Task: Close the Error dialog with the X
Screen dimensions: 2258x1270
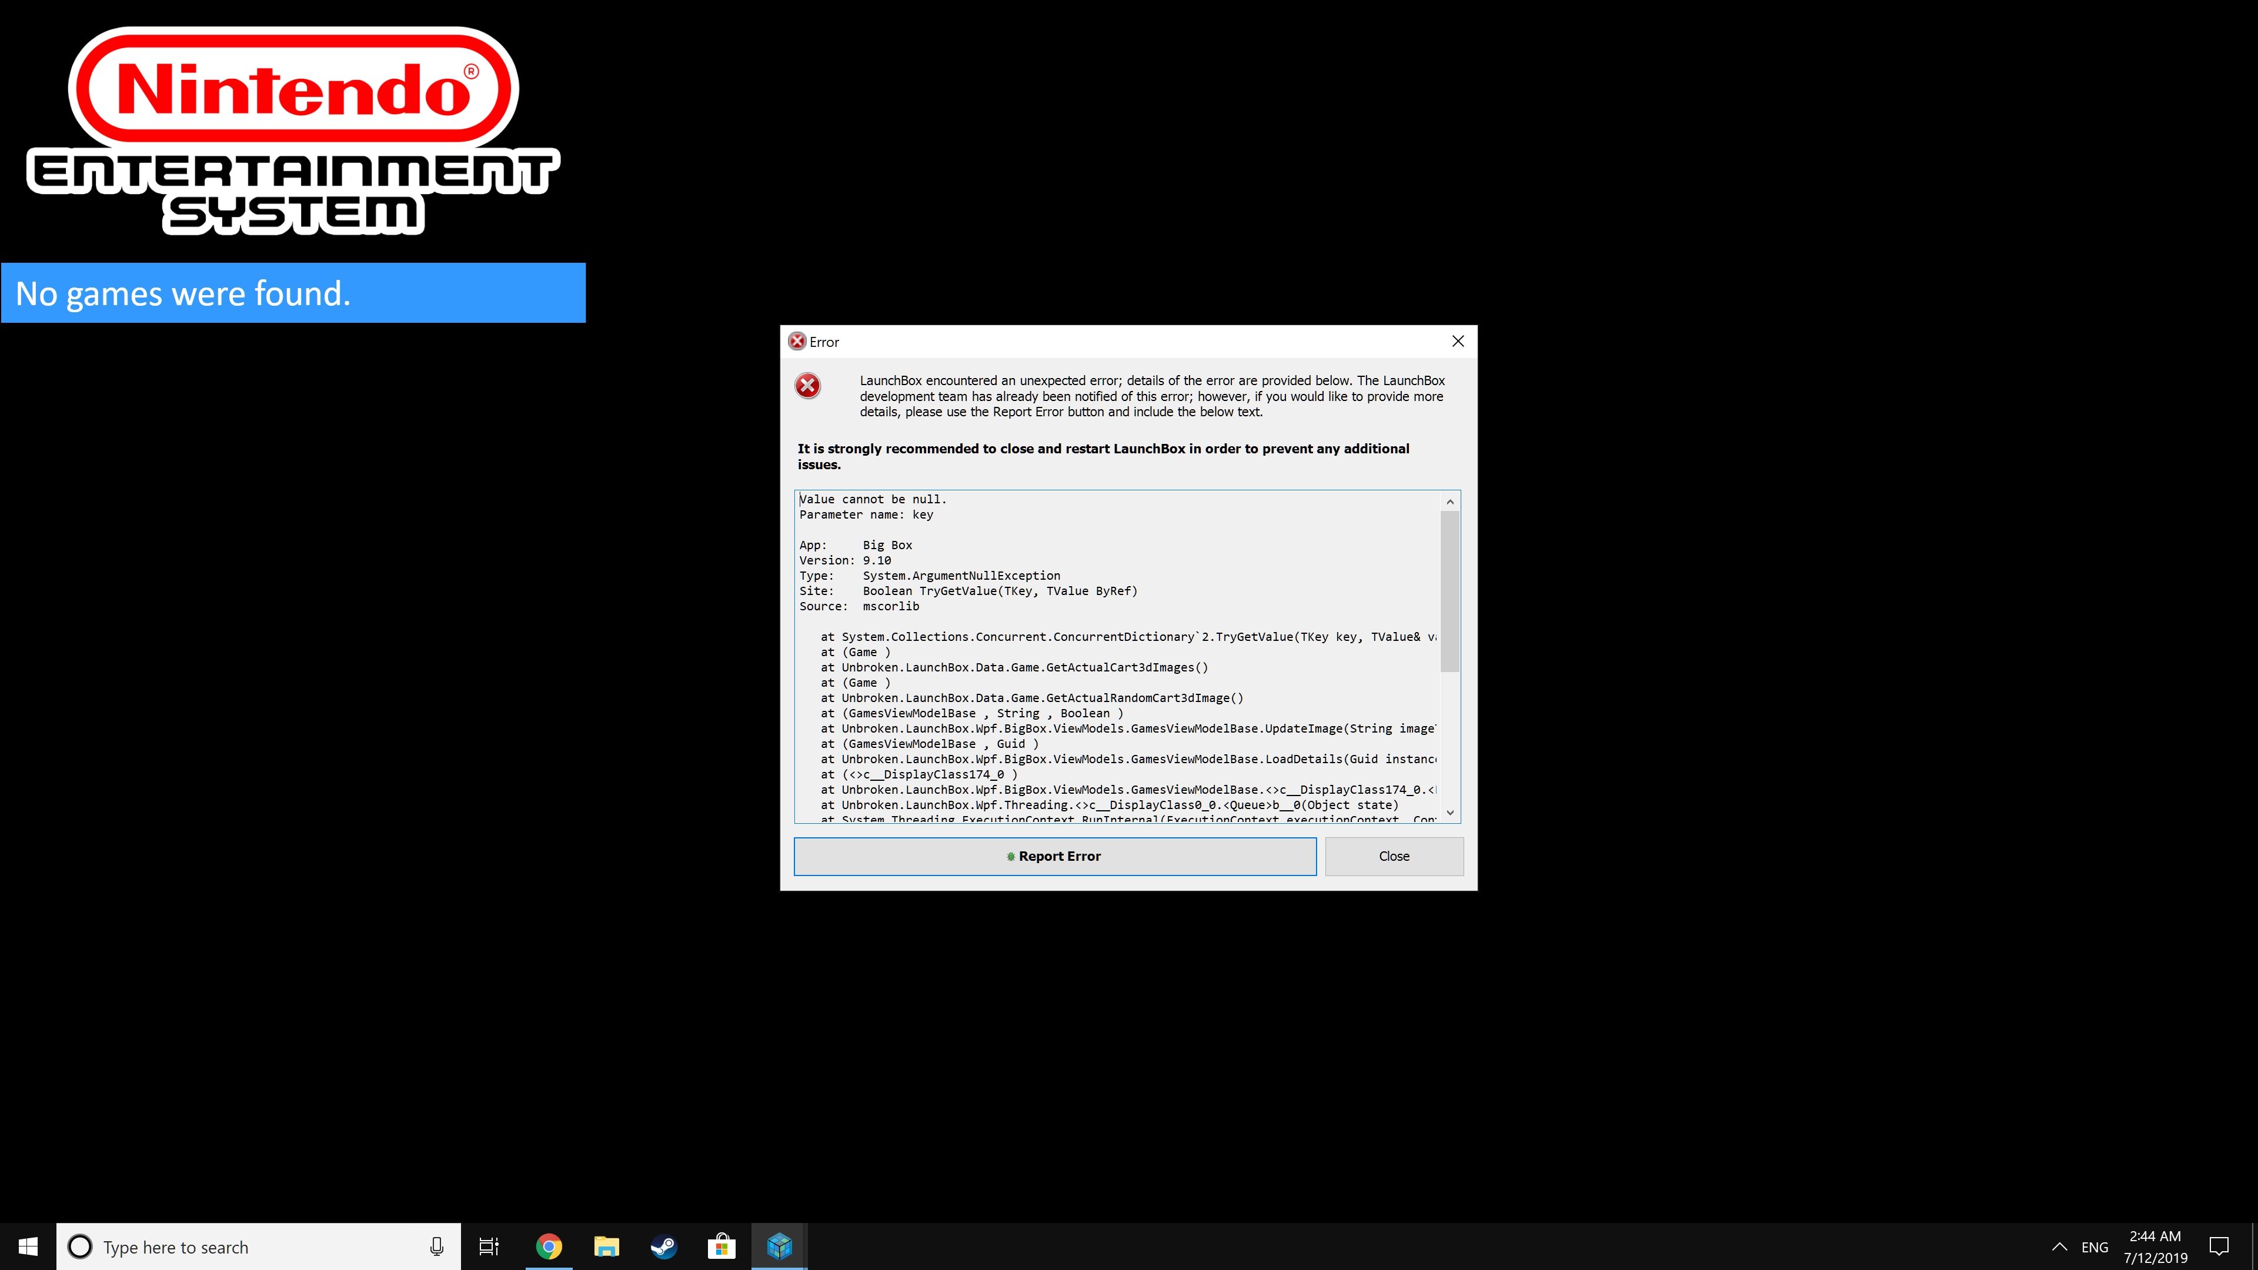Action: (x=1458, y=341)
